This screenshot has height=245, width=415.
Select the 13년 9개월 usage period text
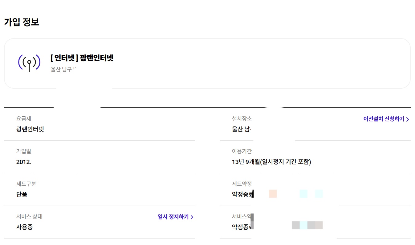pyautogui.click(x=271, y=162)
